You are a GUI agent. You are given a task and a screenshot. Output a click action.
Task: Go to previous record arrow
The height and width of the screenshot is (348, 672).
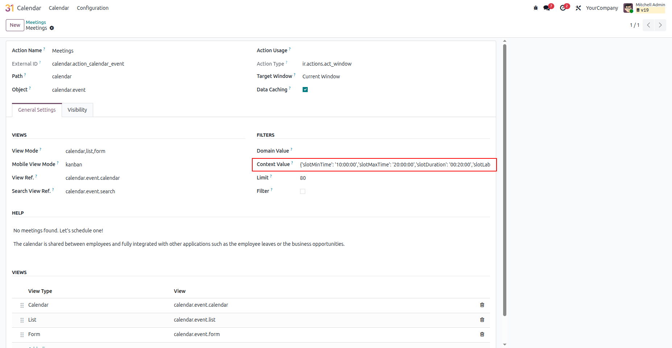tap(648, 25)
